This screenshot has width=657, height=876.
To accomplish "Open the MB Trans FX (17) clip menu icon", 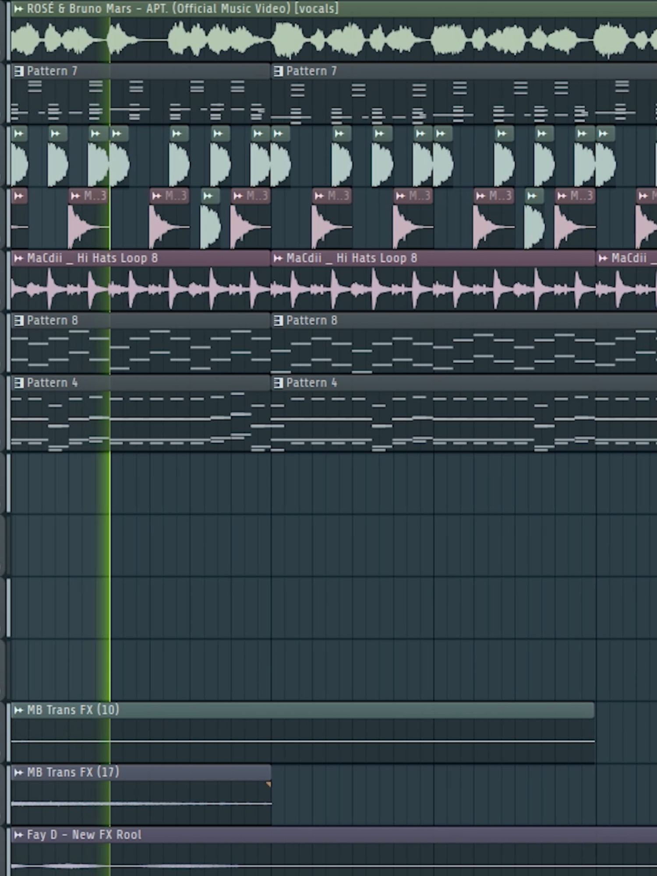I will (x=19, y=773).
